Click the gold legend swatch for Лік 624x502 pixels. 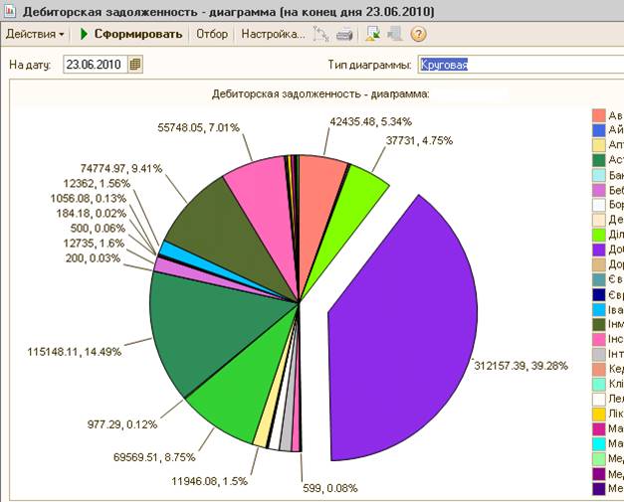tap(599, 415)
